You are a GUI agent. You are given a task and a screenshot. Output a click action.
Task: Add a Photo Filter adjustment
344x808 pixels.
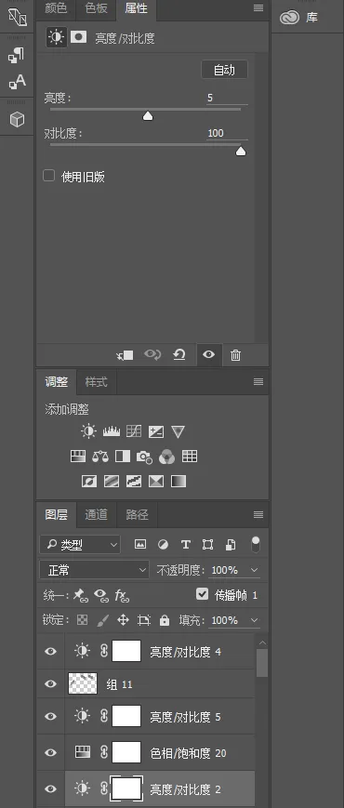point(144,457)
